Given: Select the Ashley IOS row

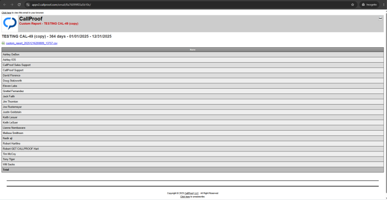Looking at the screenshot, I should pos(193,60).
